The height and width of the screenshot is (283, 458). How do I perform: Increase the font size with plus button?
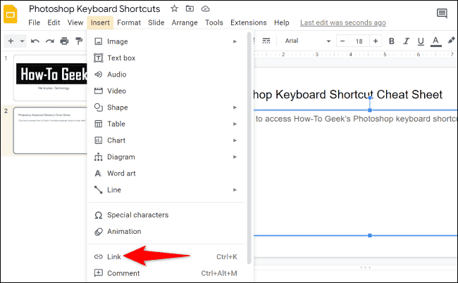(375, 41)
